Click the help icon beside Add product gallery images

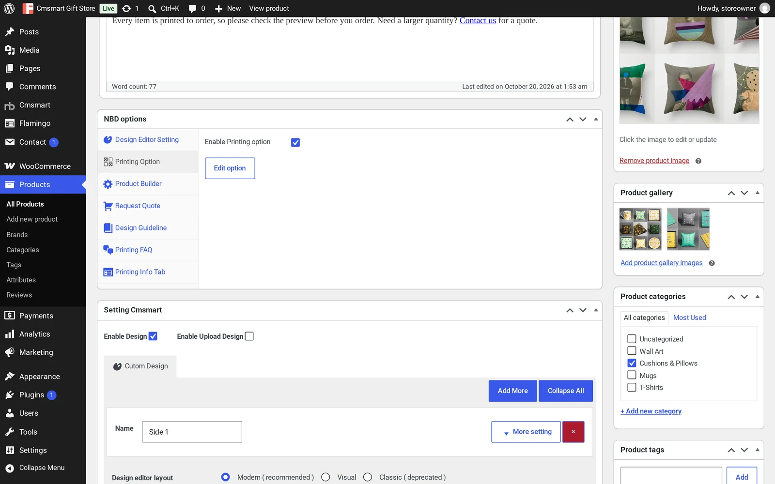[x=712, y=263]
